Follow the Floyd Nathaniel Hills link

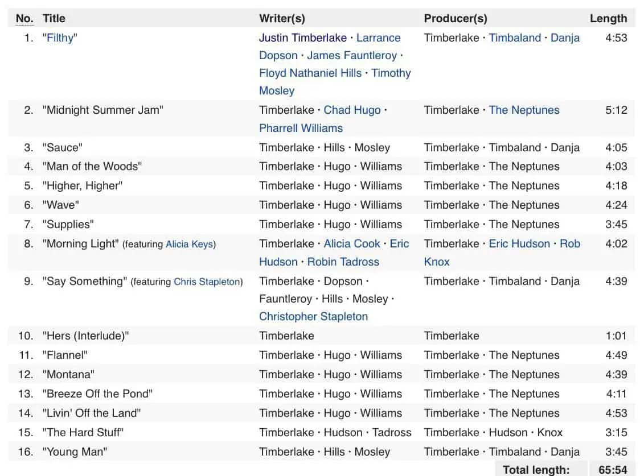click(310, 73)
